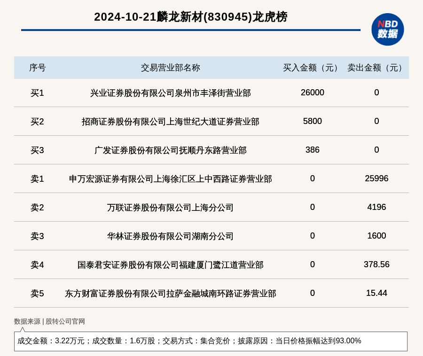Click the sell amount 25996

pos(376,178)
